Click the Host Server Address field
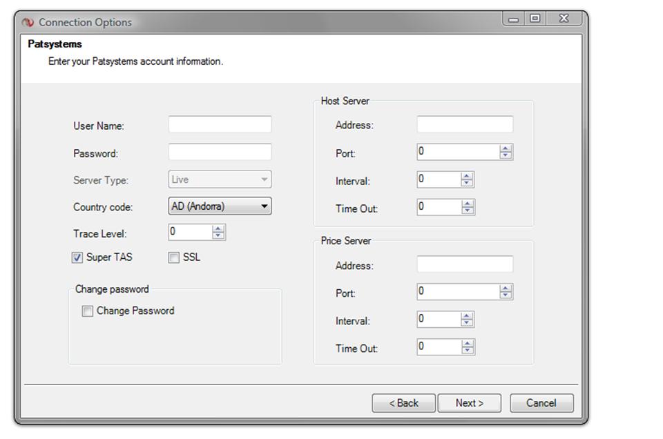The width and height of the screenshot is (663, 439). pyautogui.click(x=465, y=124)
